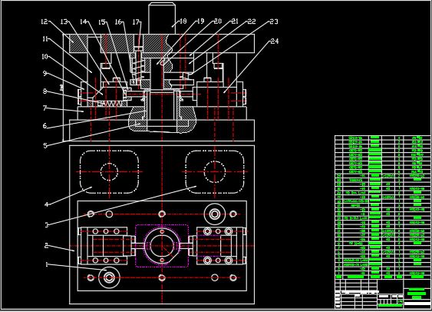Pick the right dash-dot rounded rectangle outline
The height and width of the screenshot is (312, 432).
tap(215, 171)
